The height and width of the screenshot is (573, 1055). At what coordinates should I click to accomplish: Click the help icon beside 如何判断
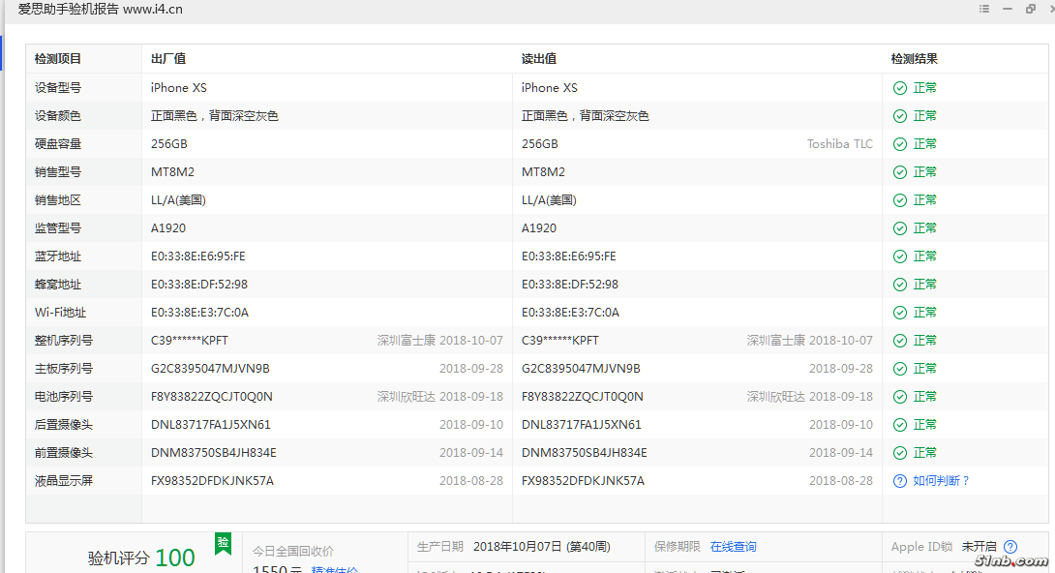tap(900, 481)
